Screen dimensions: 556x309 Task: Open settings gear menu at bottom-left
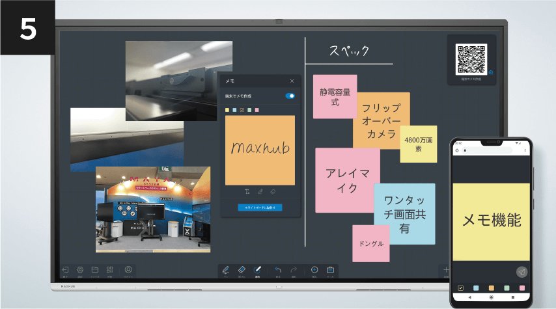[80, 270]
